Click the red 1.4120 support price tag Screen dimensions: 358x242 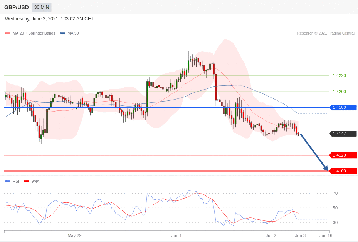click(343, 155)
